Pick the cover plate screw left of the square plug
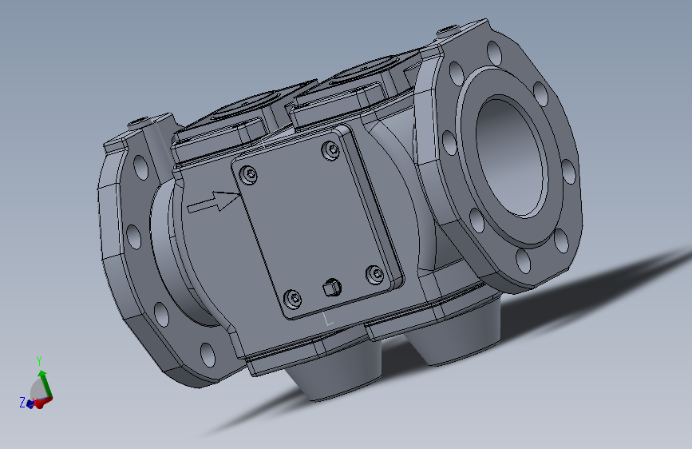692x449 pixels. pyautogui.click(x=293, y=299)
